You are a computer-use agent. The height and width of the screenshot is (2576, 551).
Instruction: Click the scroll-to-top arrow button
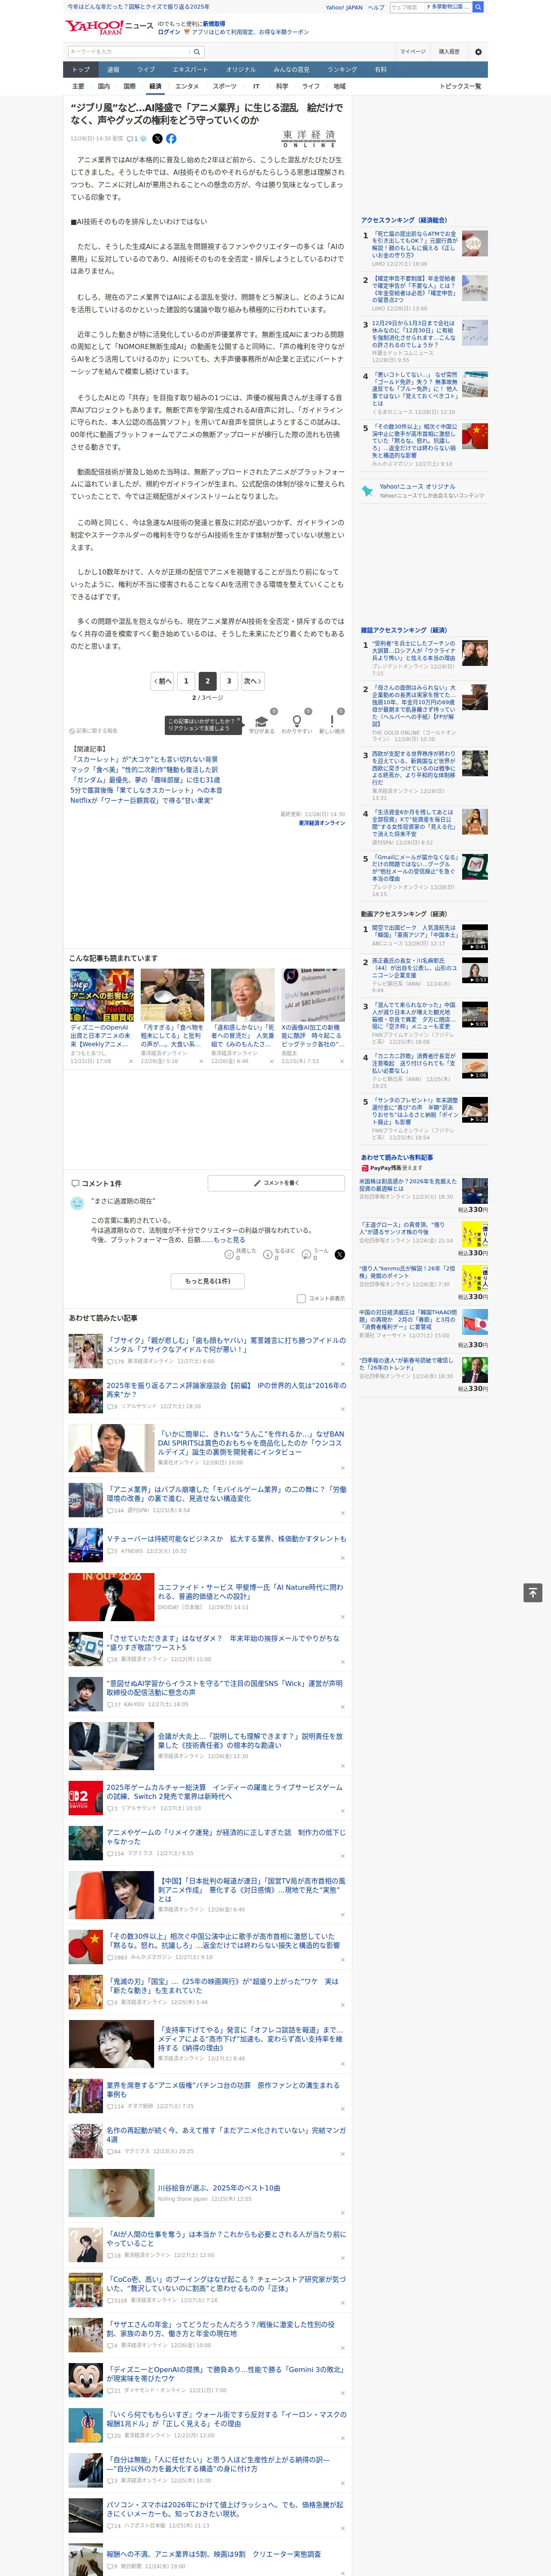click(x=533, y=1592)
